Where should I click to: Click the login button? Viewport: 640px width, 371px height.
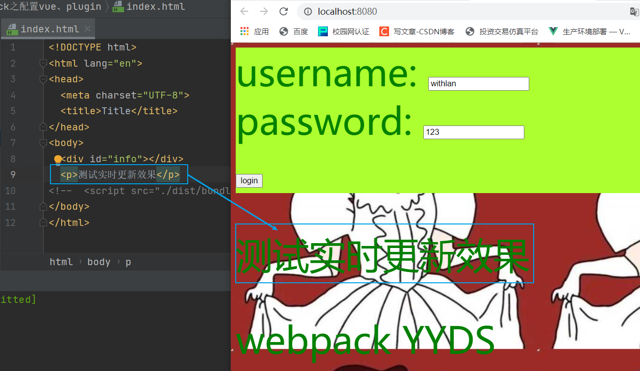pyautogui.click(x=249, y=181)
